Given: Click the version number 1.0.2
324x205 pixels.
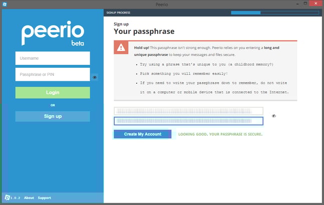Looking at the screenshot, I should 16,198.
